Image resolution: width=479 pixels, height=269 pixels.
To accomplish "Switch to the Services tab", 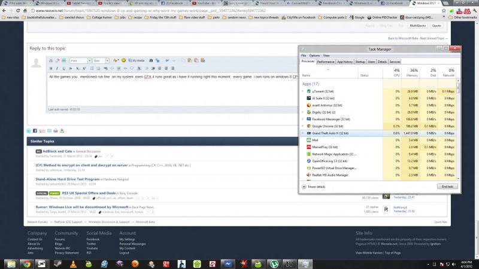I will (x=395, y=62).
